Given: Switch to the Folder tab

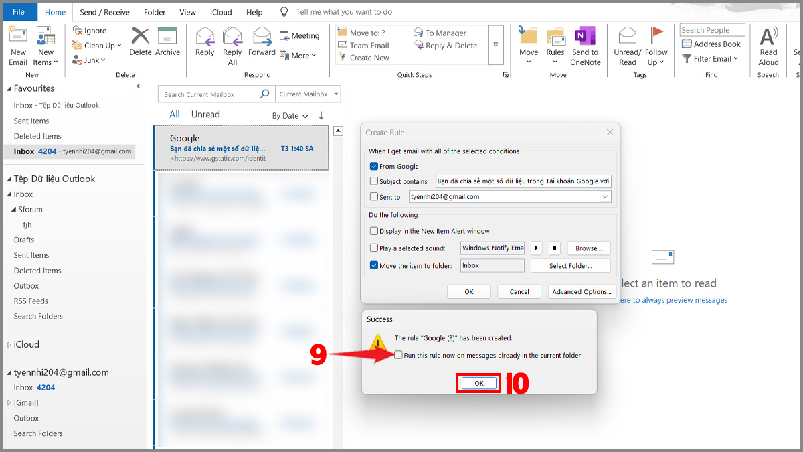Looking at the screenshot, I should tap(155, 12).
